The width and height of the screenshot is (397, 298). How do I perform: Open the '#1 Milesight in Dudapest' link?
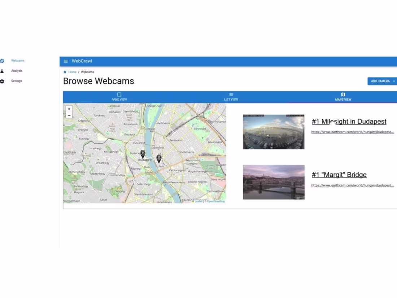[x=349, y=122]
